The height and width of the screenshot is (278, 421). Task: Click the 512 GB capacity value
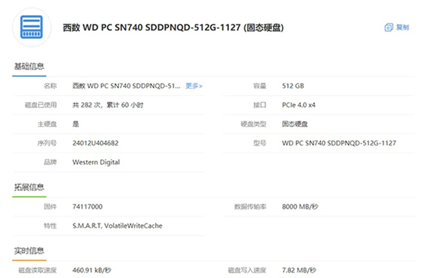click(x=293, y=86)
